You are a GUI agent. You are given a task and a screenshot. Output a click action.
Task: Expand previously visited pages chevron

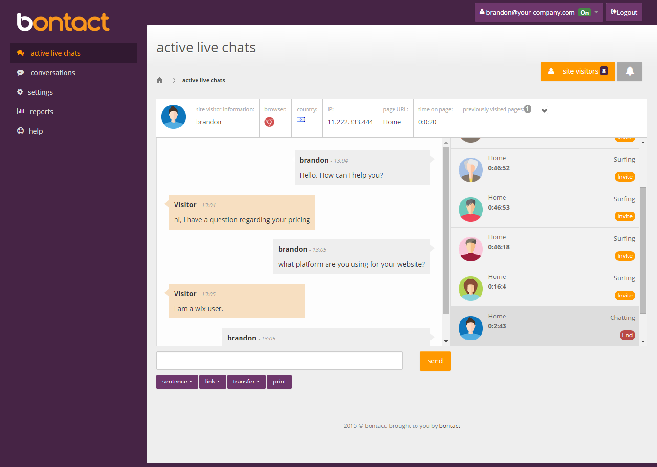point(544,110)
